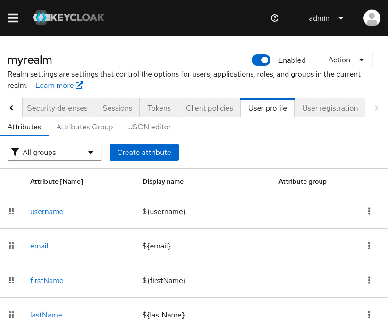Image resolution: width=388 pixels, height=334 pixels.
Task: Open the Action dropdown
Action: [x=348, y=60]
